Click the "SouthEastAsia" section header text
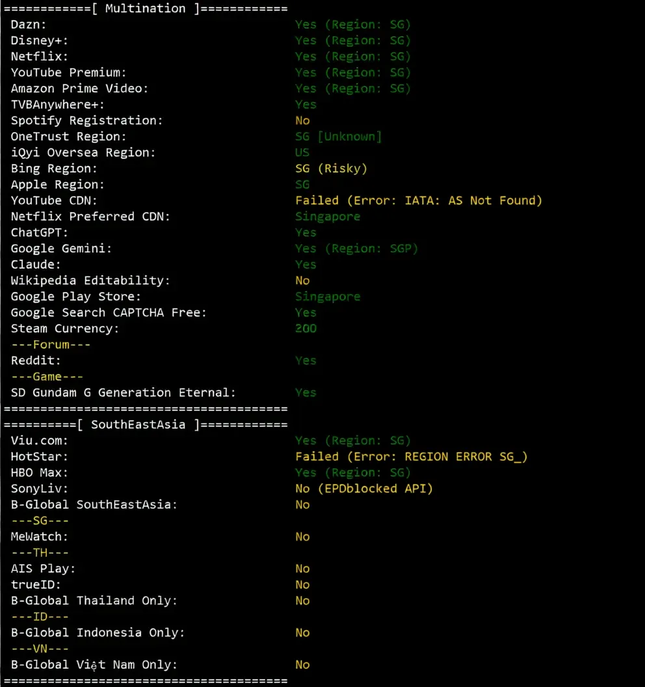 click(138, 425)
